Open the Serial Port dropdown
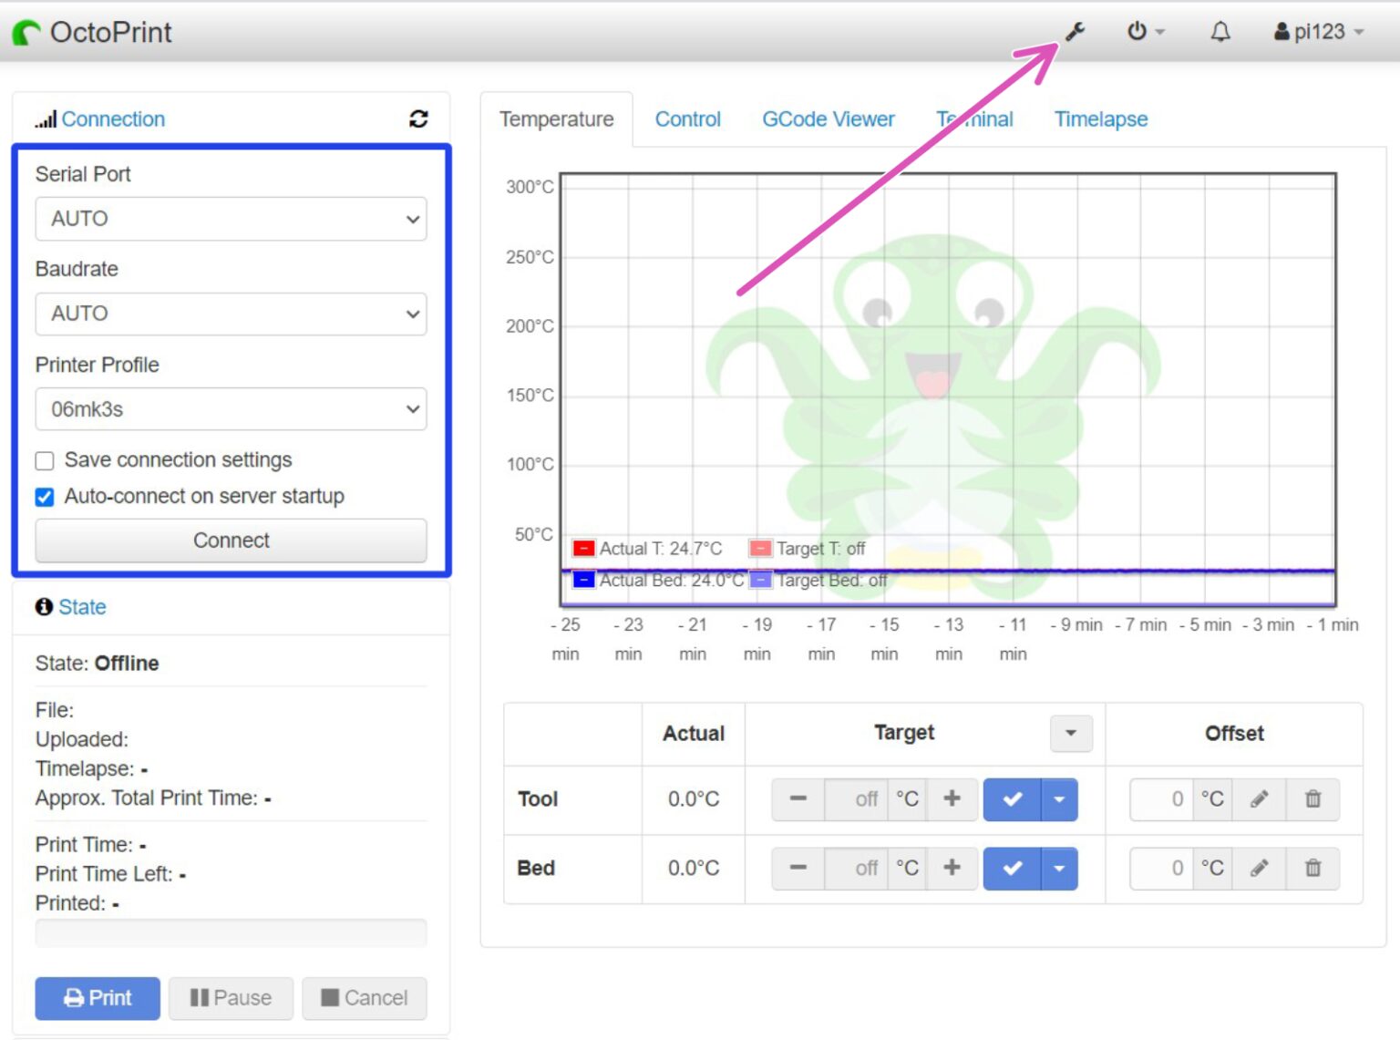Viewport: 1400px width, 1040px height. [231, 220]
